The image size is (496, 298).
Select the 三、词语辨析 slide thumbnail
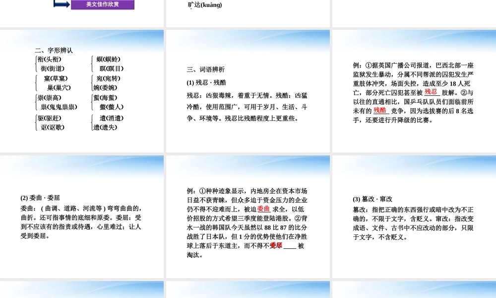click(248, 91)
